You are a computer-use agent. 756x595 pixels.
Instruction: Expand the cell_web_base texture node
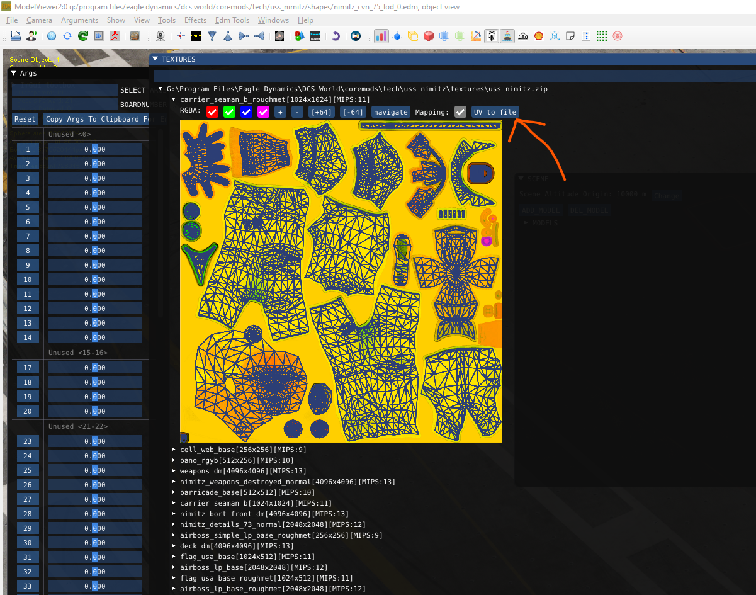coord(174,450)
